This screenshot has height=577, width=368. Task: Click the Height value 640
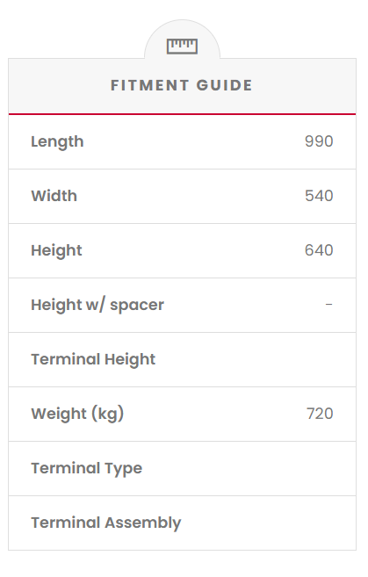click(319, 250)
